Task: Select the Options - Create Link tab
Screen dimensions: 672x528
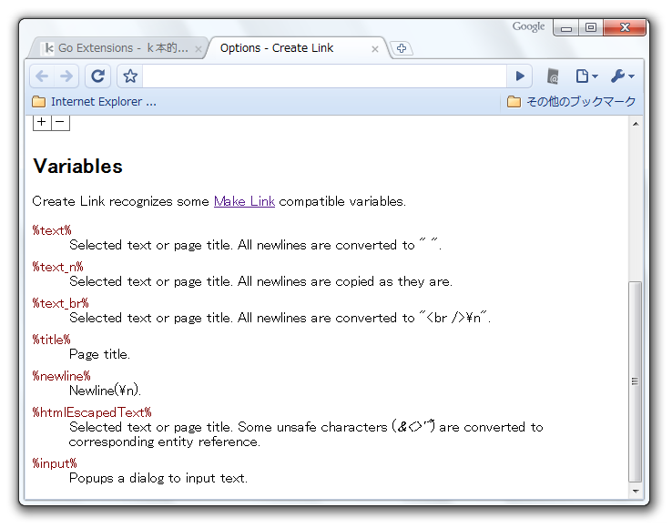Action: tap(296, 48)
